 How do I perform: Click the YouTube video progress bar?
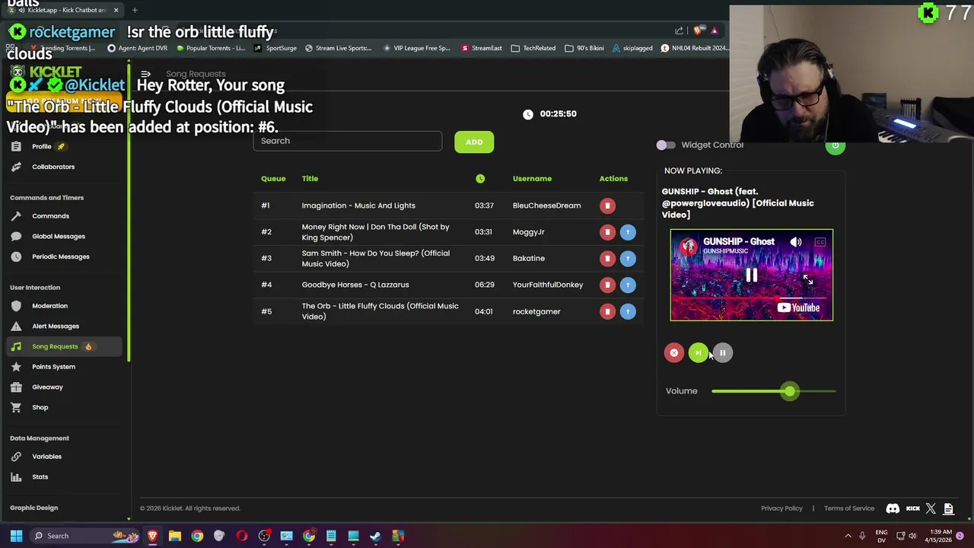click(x=751, y=298)
